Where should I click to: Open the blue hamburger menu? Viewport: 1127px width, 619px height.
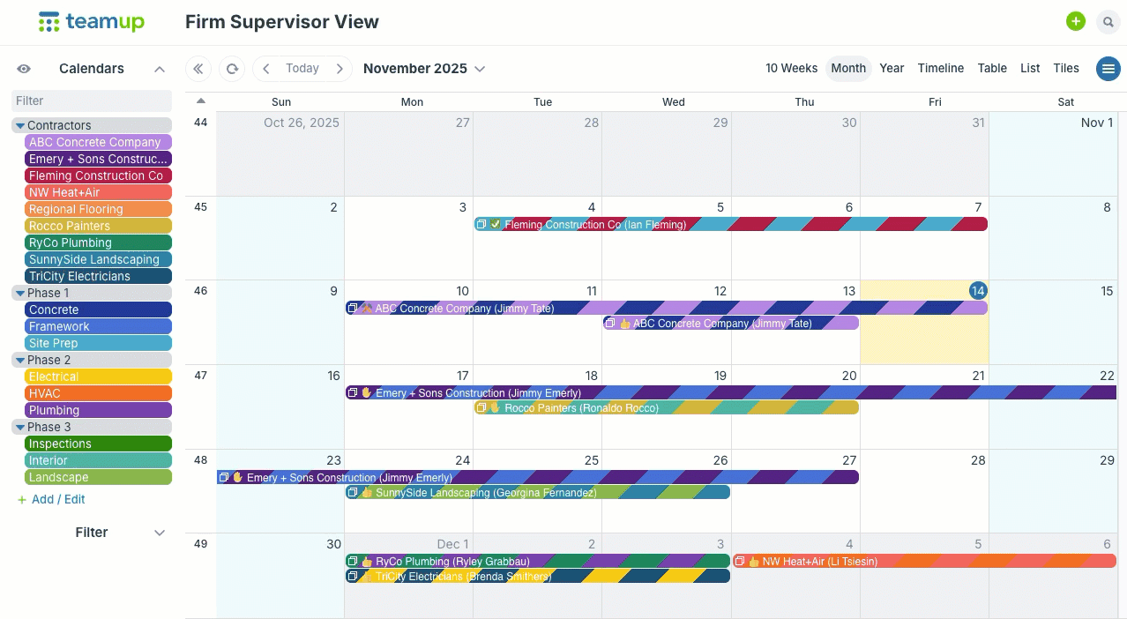1108,68
